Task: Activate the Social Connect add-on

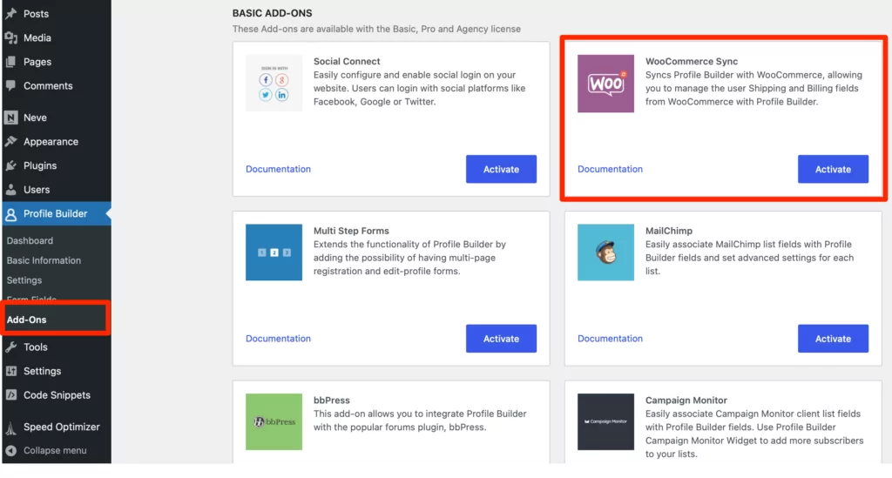Action: tap(501, 169)
